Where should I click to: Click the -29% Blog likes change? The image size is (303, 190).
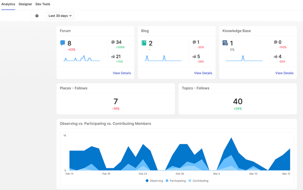coord(200,62)
